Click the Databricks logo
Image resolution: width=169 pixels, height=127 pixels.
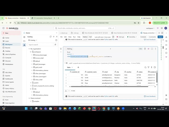pyautogui.click(x=12, y=28)
